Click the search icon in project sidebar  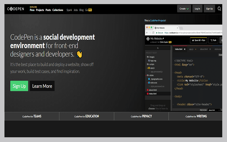click(x=157, y=49)
